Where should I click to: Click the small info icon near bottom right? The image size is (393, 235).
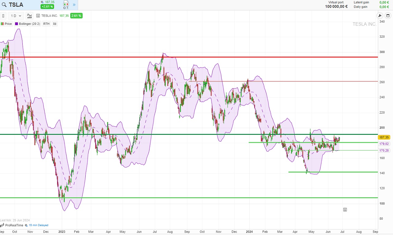[x=345, y=210]
